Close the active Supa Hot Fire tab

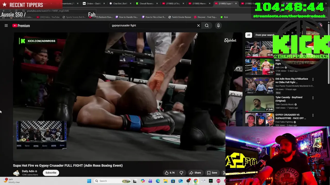pos(236,4)
